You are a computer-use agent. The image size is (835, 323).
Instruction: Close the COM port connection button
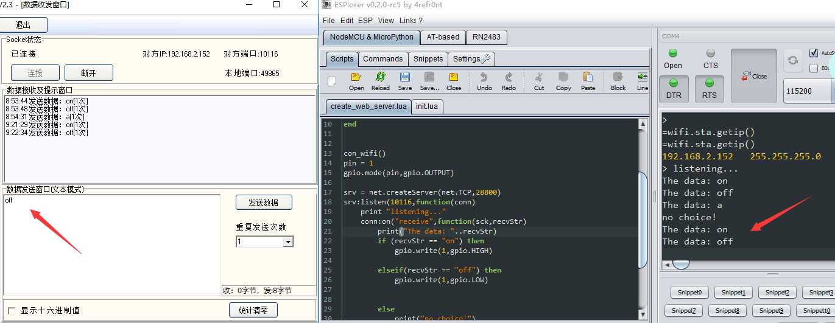tap(754, 76)
